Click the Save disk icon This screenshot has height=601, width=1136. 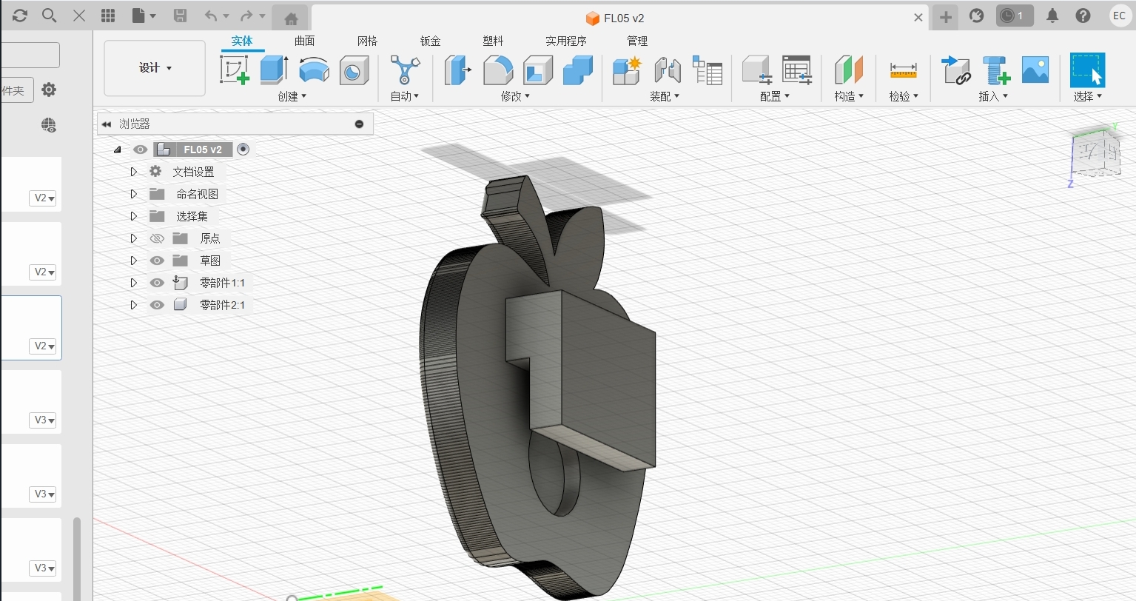pyautogui.click(x=180, y=16)
